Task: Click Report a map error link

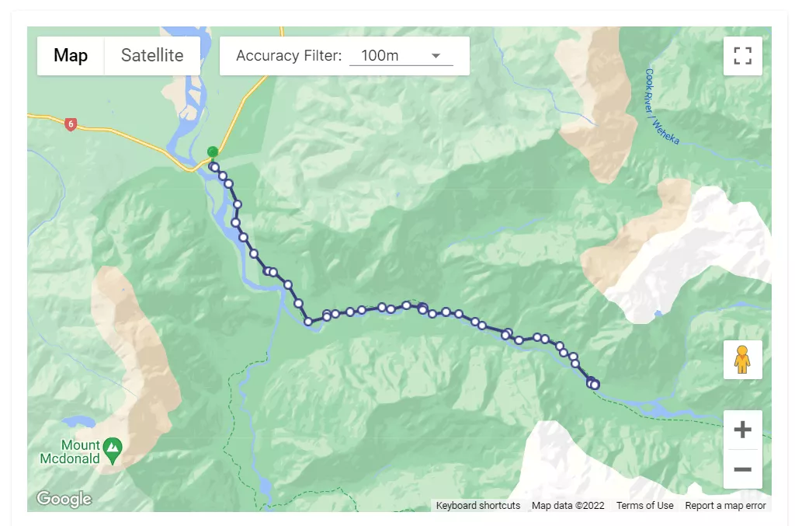Action: click(x=725, y=505)
